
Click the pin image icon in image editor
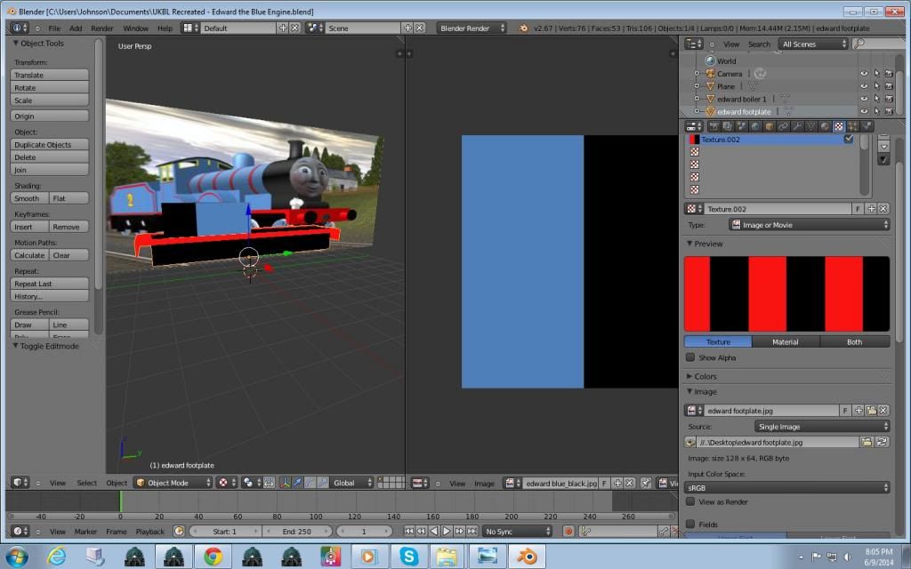646,483
